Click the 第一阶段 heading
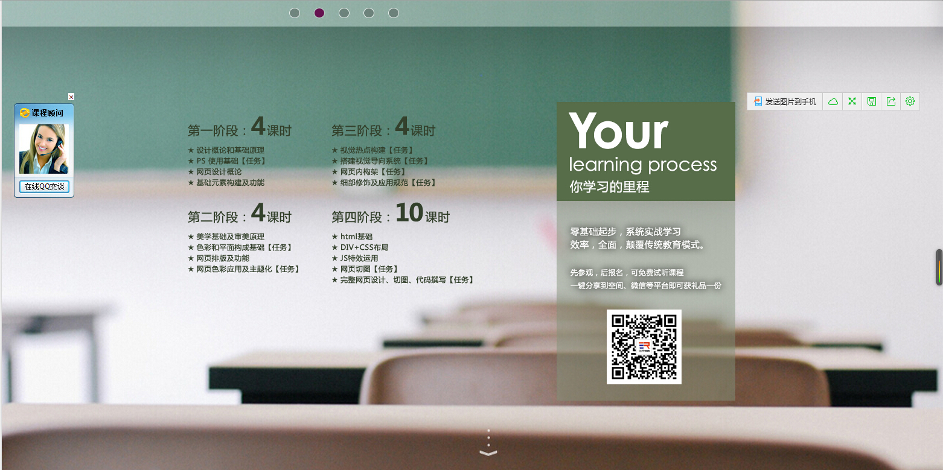This screenshot has width=943, height=470. coord(240,127)
